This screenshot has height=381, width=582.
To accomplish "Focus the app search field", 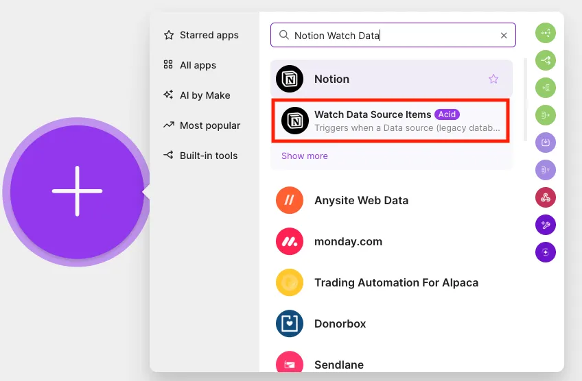I will pos(393,35).
